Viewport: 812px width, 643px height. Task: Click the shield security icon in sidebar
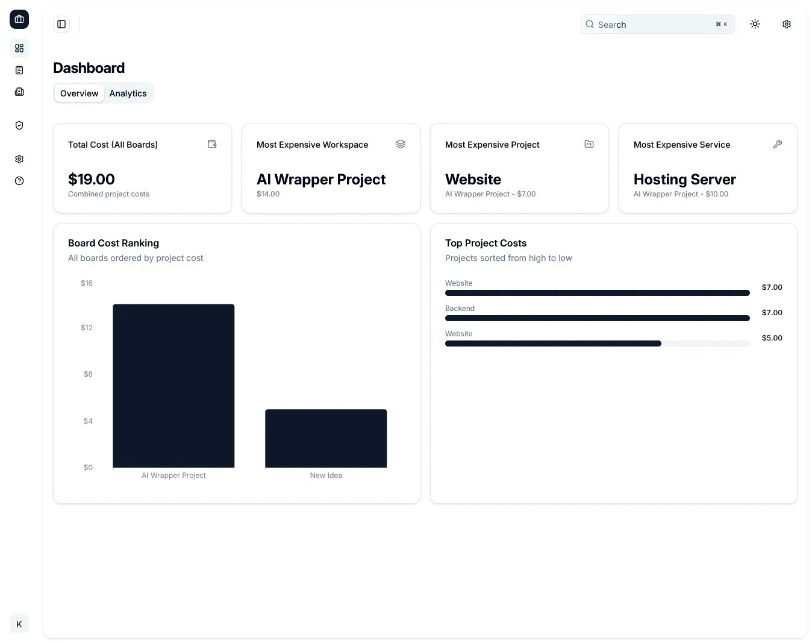coord(19,125)
